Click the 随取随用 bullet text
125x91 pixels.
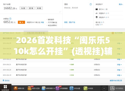[x=51, y=19]
